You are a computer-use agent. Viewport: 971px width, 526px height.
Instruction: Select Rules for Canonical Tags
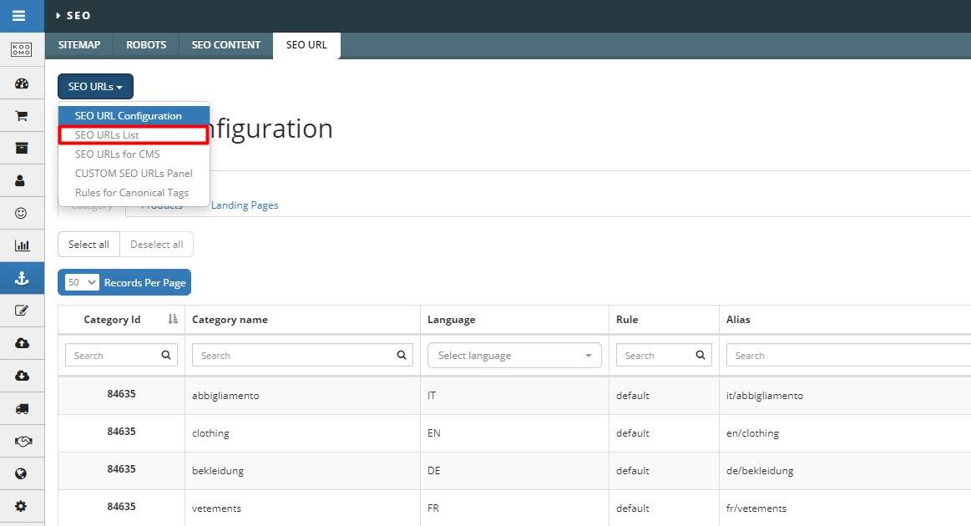tap(134, 193)
